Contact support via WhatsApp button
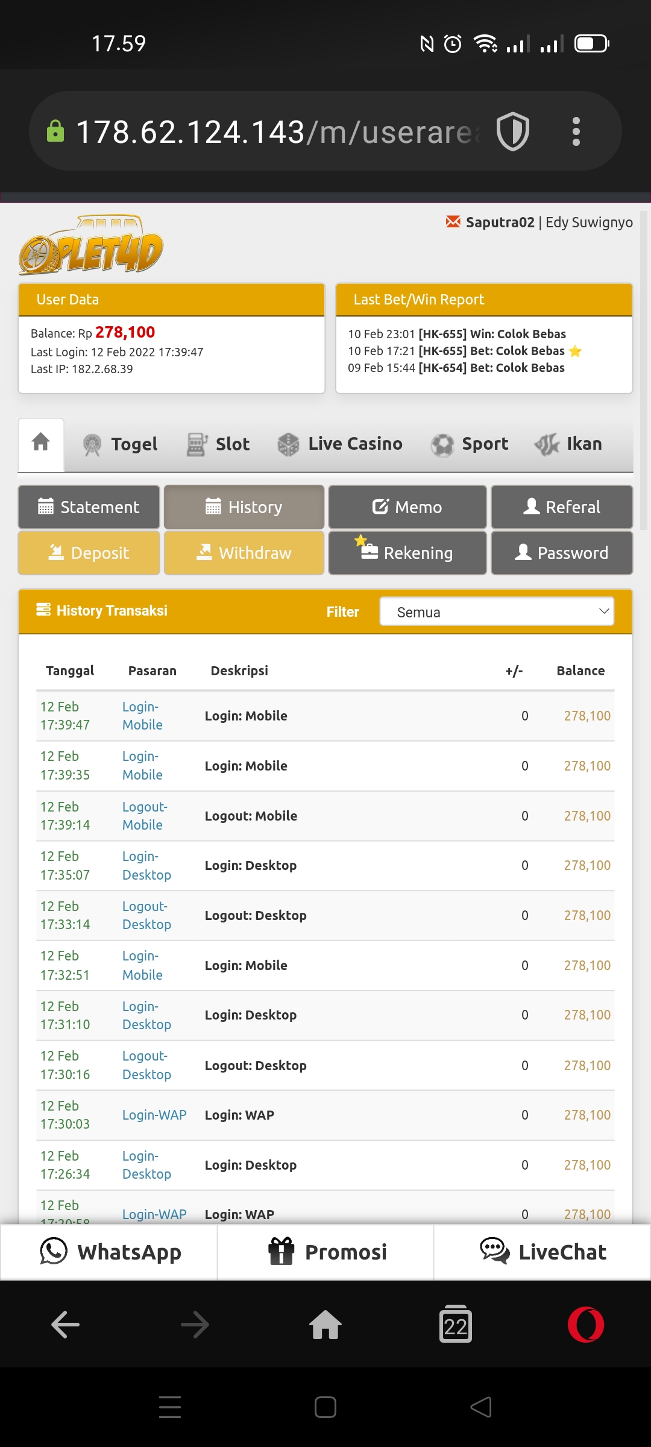This screenshot has height=1447, width=651. pos(109,1252)
